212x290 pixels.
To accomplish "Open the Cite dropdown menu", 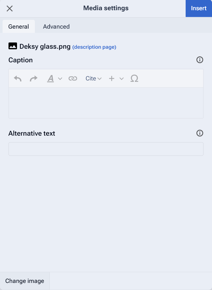I will point(94,78).
